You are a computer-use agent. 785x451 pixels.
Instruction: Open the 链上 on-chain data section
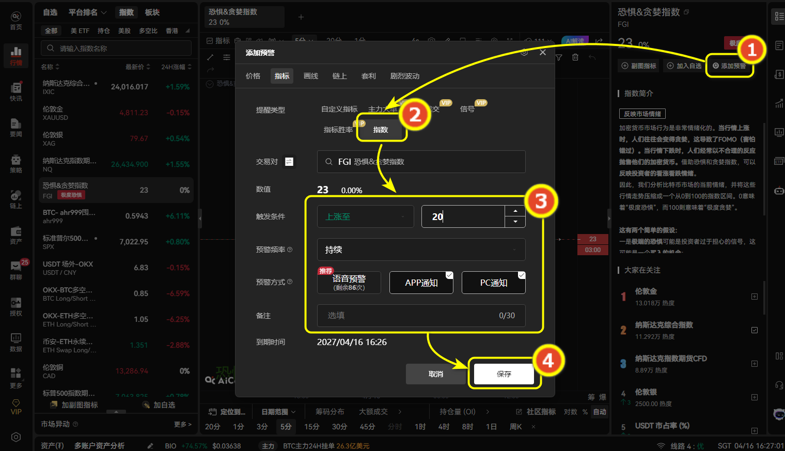coord(15,199)
